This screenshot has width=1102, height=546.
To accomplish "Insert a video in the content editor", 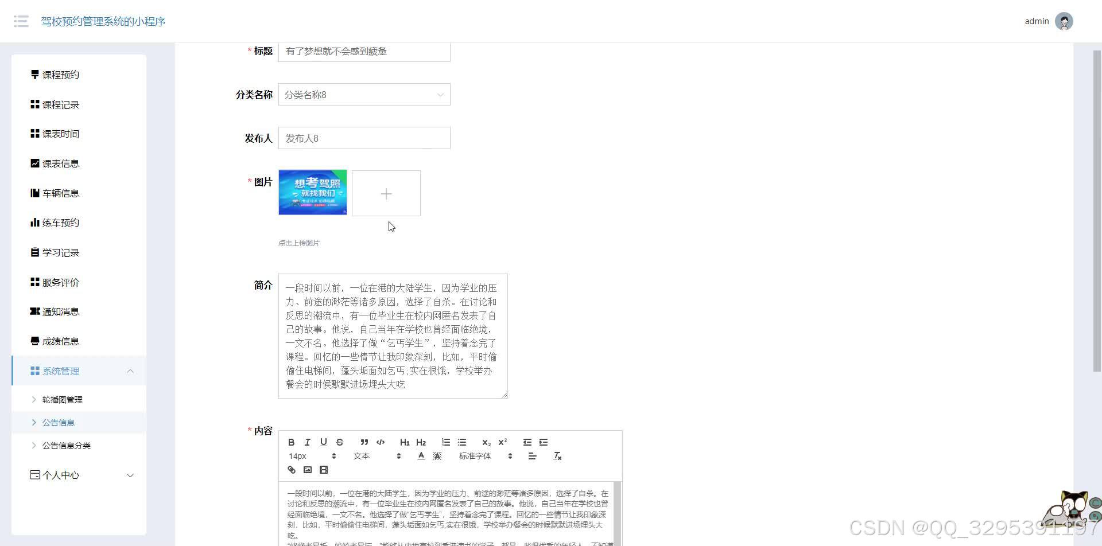I will (x=324, y=470).
